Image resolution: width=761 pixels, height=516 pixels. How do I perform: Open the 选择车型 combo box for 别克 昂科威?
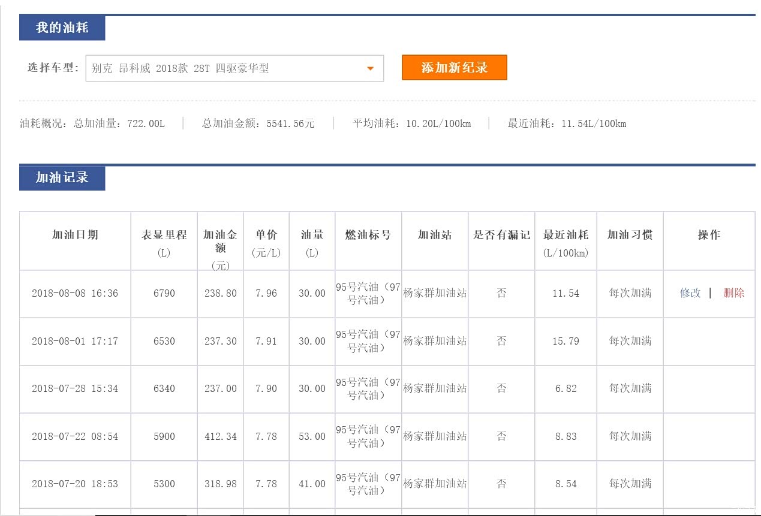(234, 68)
